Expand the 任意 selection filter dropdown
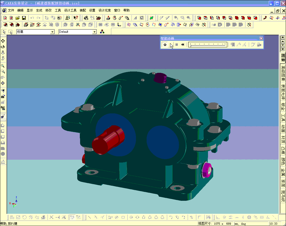Screen dimensions: 286x226 click(x=52, y=32)
